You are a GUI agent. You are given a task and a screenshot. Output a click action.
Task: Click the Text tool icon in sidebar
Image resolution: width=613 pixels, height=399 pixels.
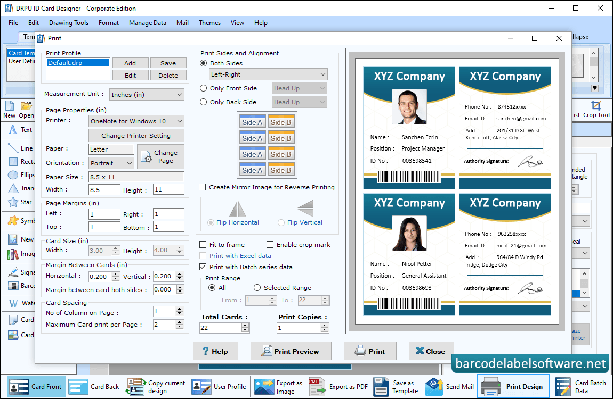point(13,129)
